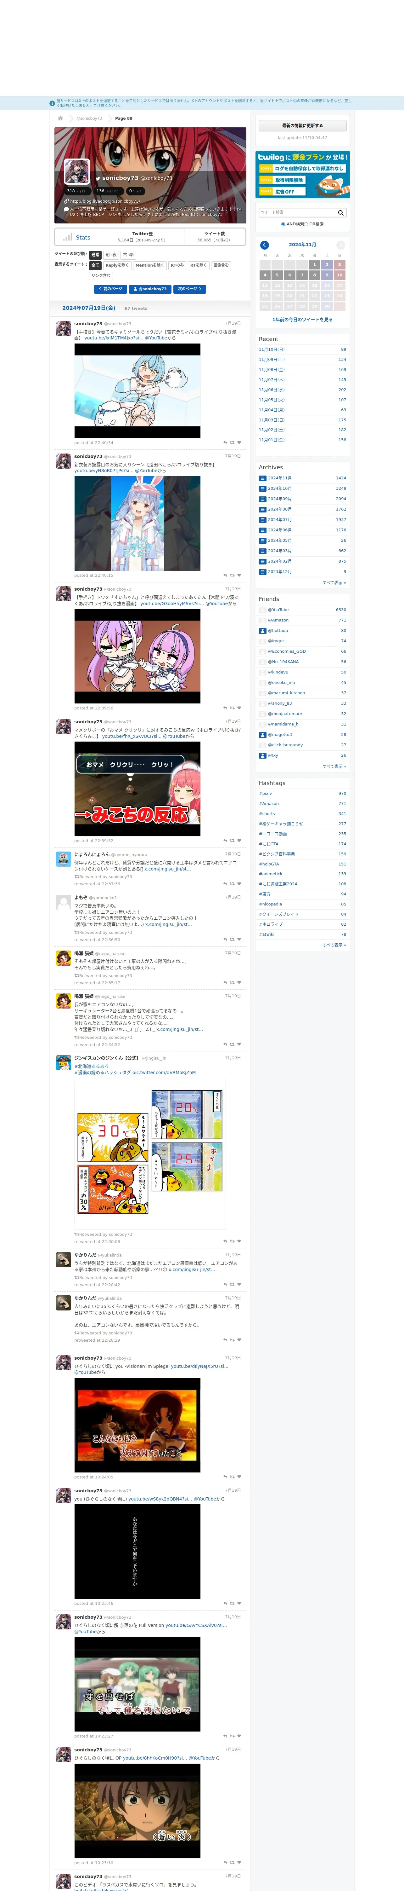Image resolution: width=404 pixels, height=1891 pixels.
Task: Open the 2024年10月 archive list icon
Action: 262,488
